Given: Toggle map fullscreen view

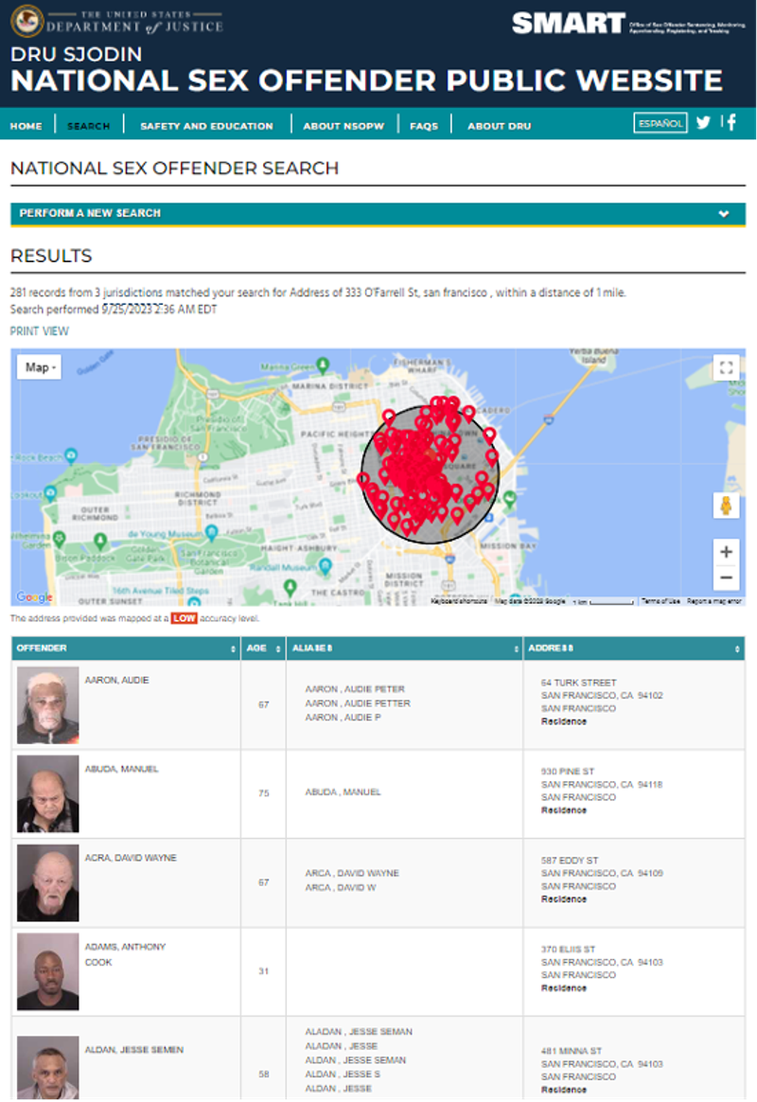Looking at the screenshot, I should pyautogui.click(x=726, y=367).
